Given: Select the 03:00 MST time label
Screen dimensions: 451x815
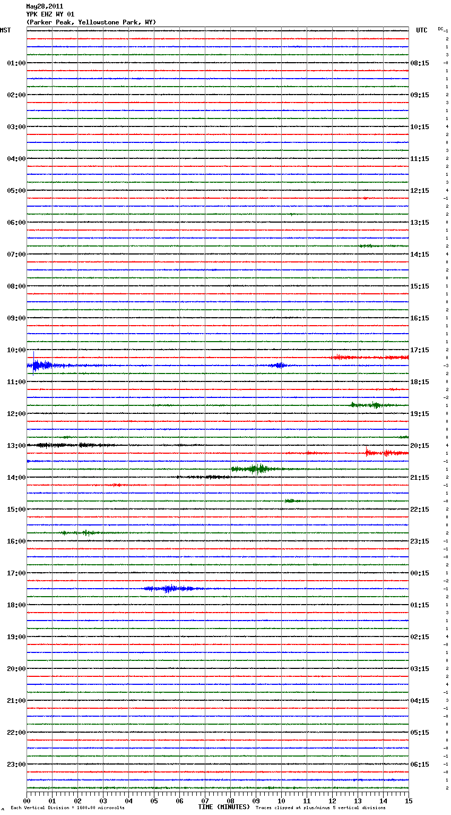Looking at the screenshot, I should coord(16,127).
